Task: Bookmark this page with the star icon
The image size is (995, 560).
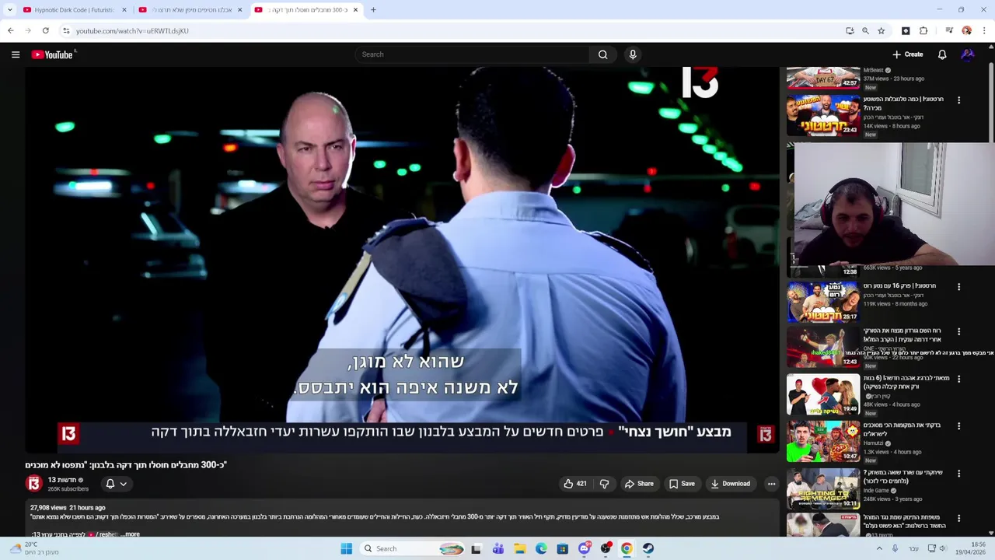Action: click(x=881, y=30)
